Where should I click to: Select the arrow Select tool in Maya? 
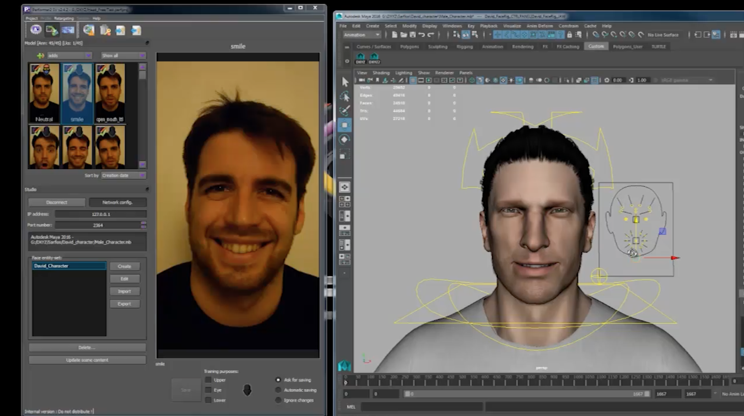click(345, 82)
